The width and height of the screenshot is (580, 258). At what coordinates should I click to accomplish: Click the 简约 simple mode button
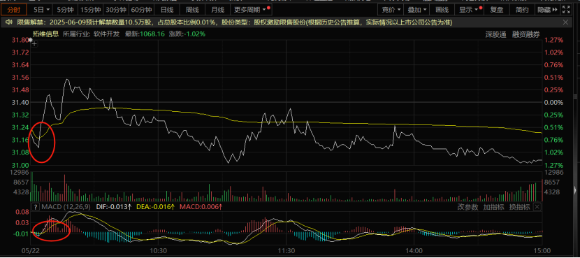pyautogui.click(x=521, y=10)
